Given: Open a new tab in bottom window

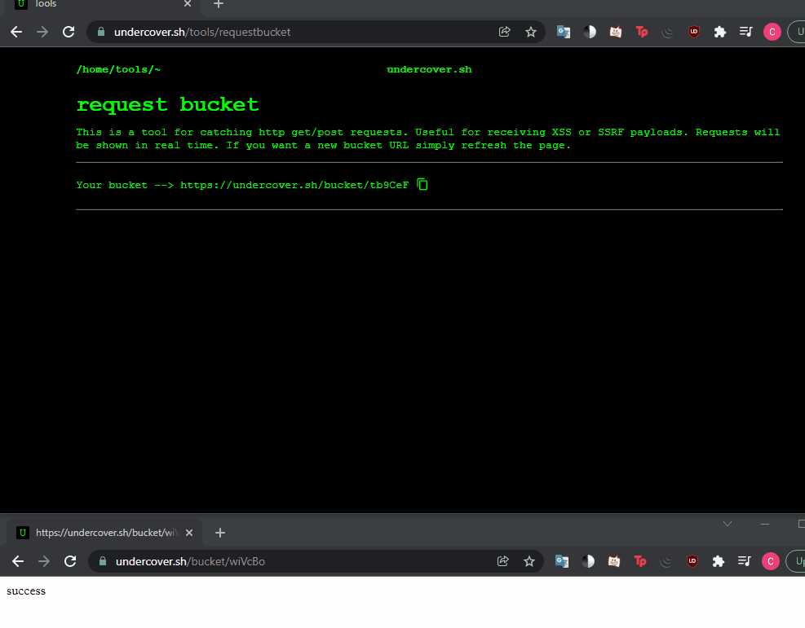Looking at the screenshot, I should [220, 533].
